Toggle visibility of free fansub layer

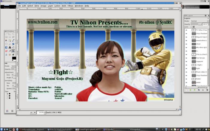pyautogui.click(x=186, y=58)
